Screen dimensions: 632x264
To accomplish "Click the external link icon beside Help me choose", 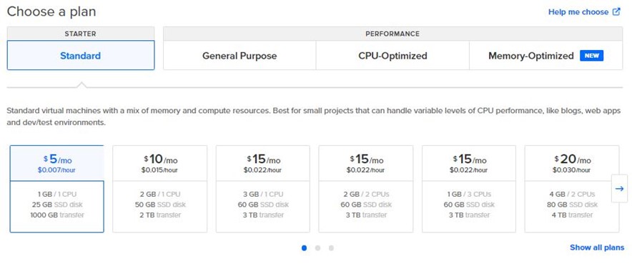I will (x=616, y=11).
